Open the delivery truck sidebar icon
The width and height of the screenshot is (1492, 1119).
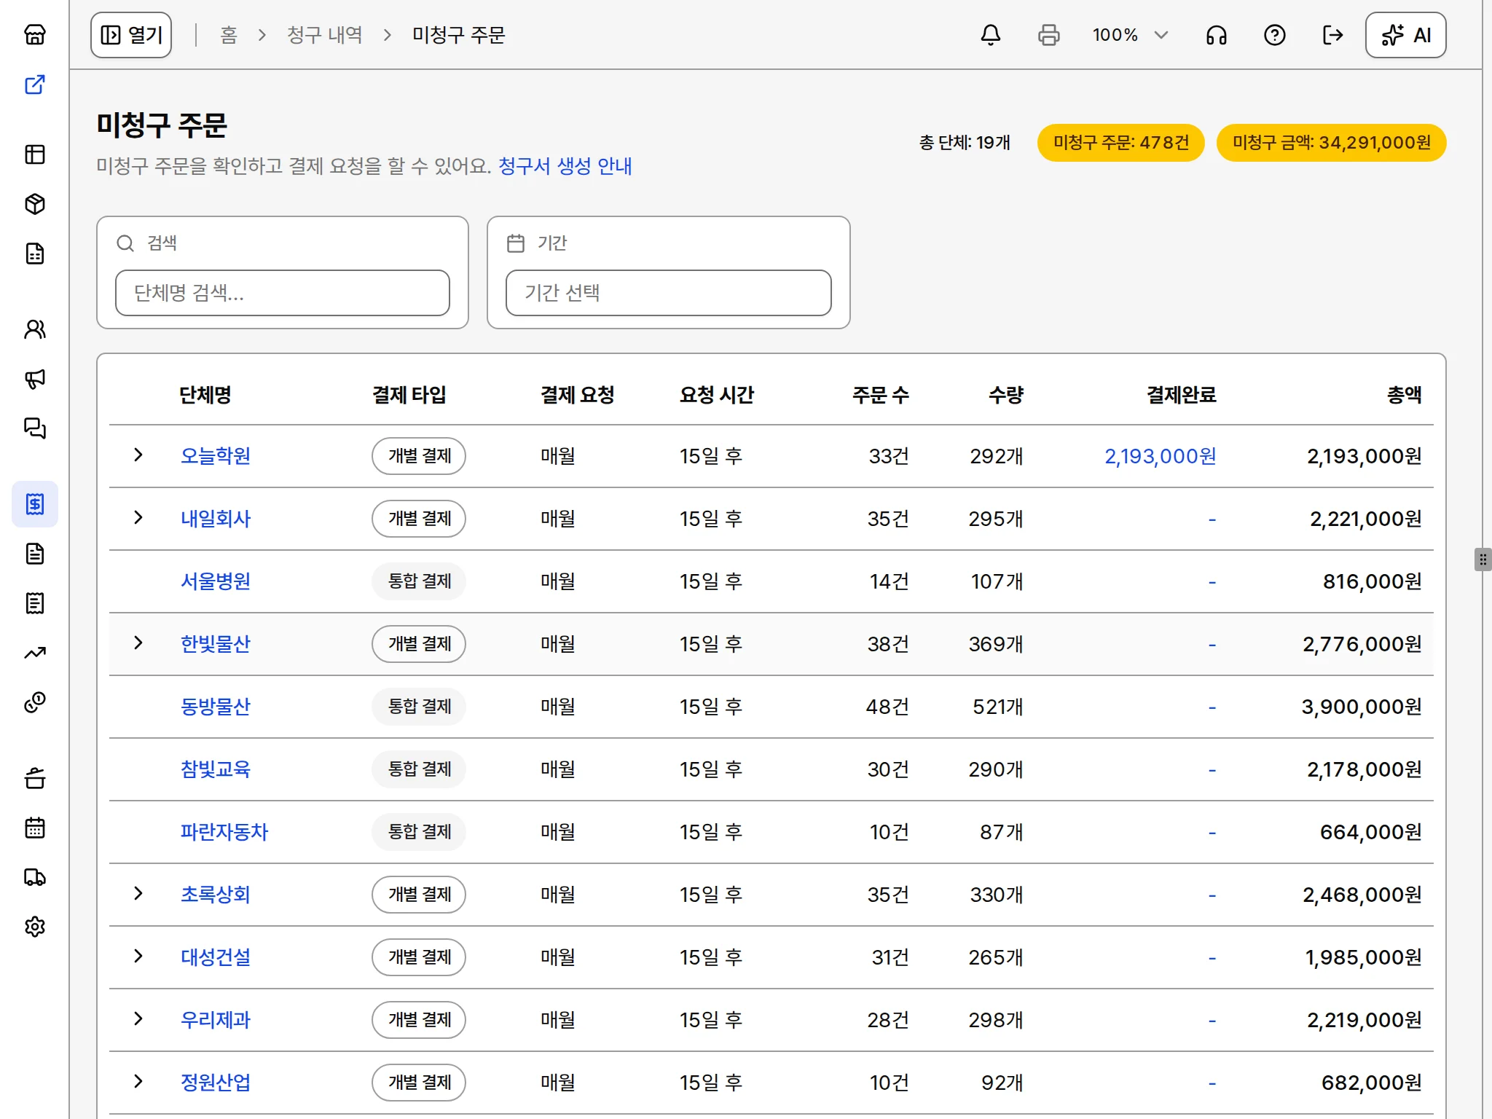click(35, 877)
